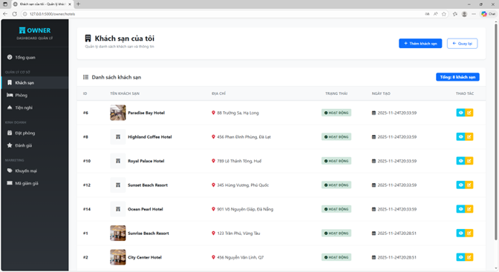Screen dimensions: 499x272
Task: View details of Sunrise Beach Resort
Action: tap(460, 233)
